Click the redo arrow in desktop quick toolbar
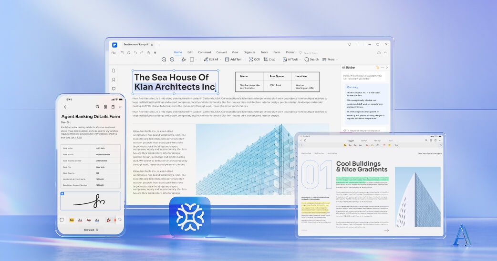This screenshot has height=261, width=497. click(142, 53)
